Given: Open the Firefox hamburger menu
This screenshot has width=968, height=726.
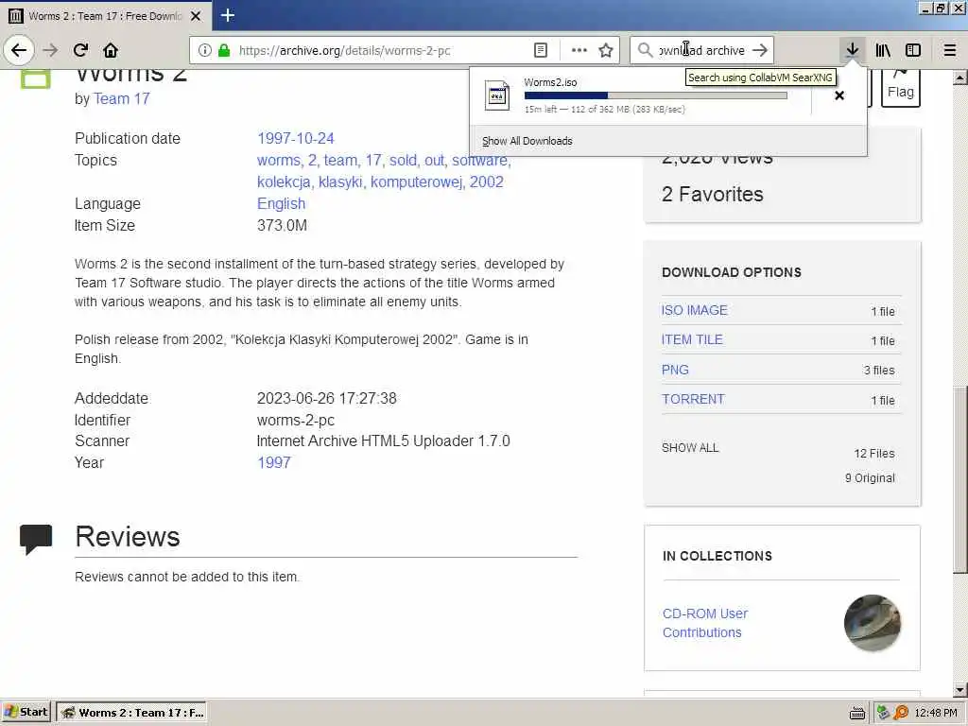Looking at the screenshot, I should tap(950, 50).
